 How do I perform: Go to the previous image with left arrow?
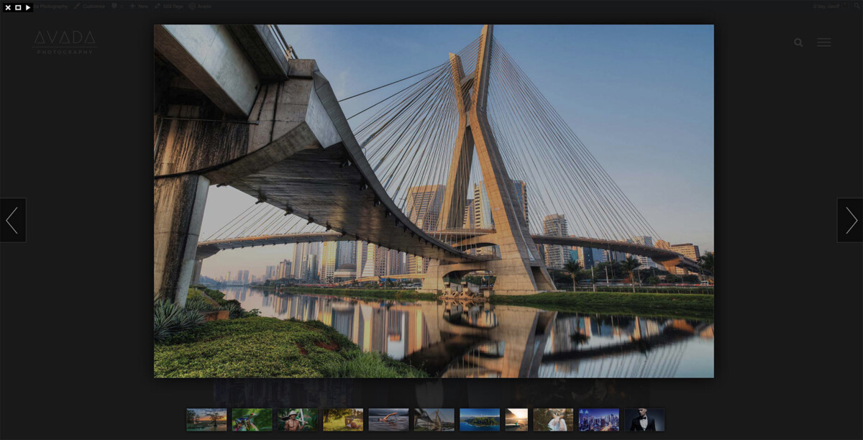[13, 220]
